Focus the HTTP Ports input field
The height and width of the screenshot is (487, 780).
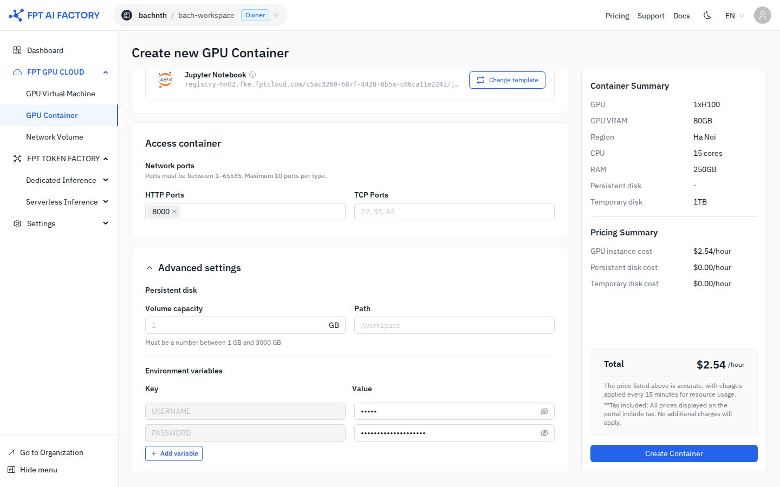click(245, 212)
